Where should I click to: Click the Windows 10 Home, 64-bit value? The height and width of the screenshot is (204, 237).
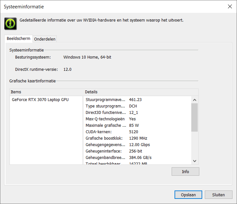87,57
